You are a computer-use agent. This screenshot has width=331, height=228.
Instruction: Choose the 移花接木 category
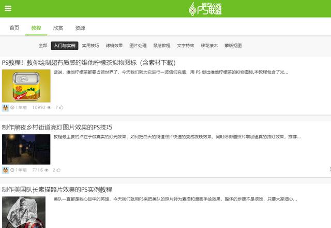pos(209,46)
